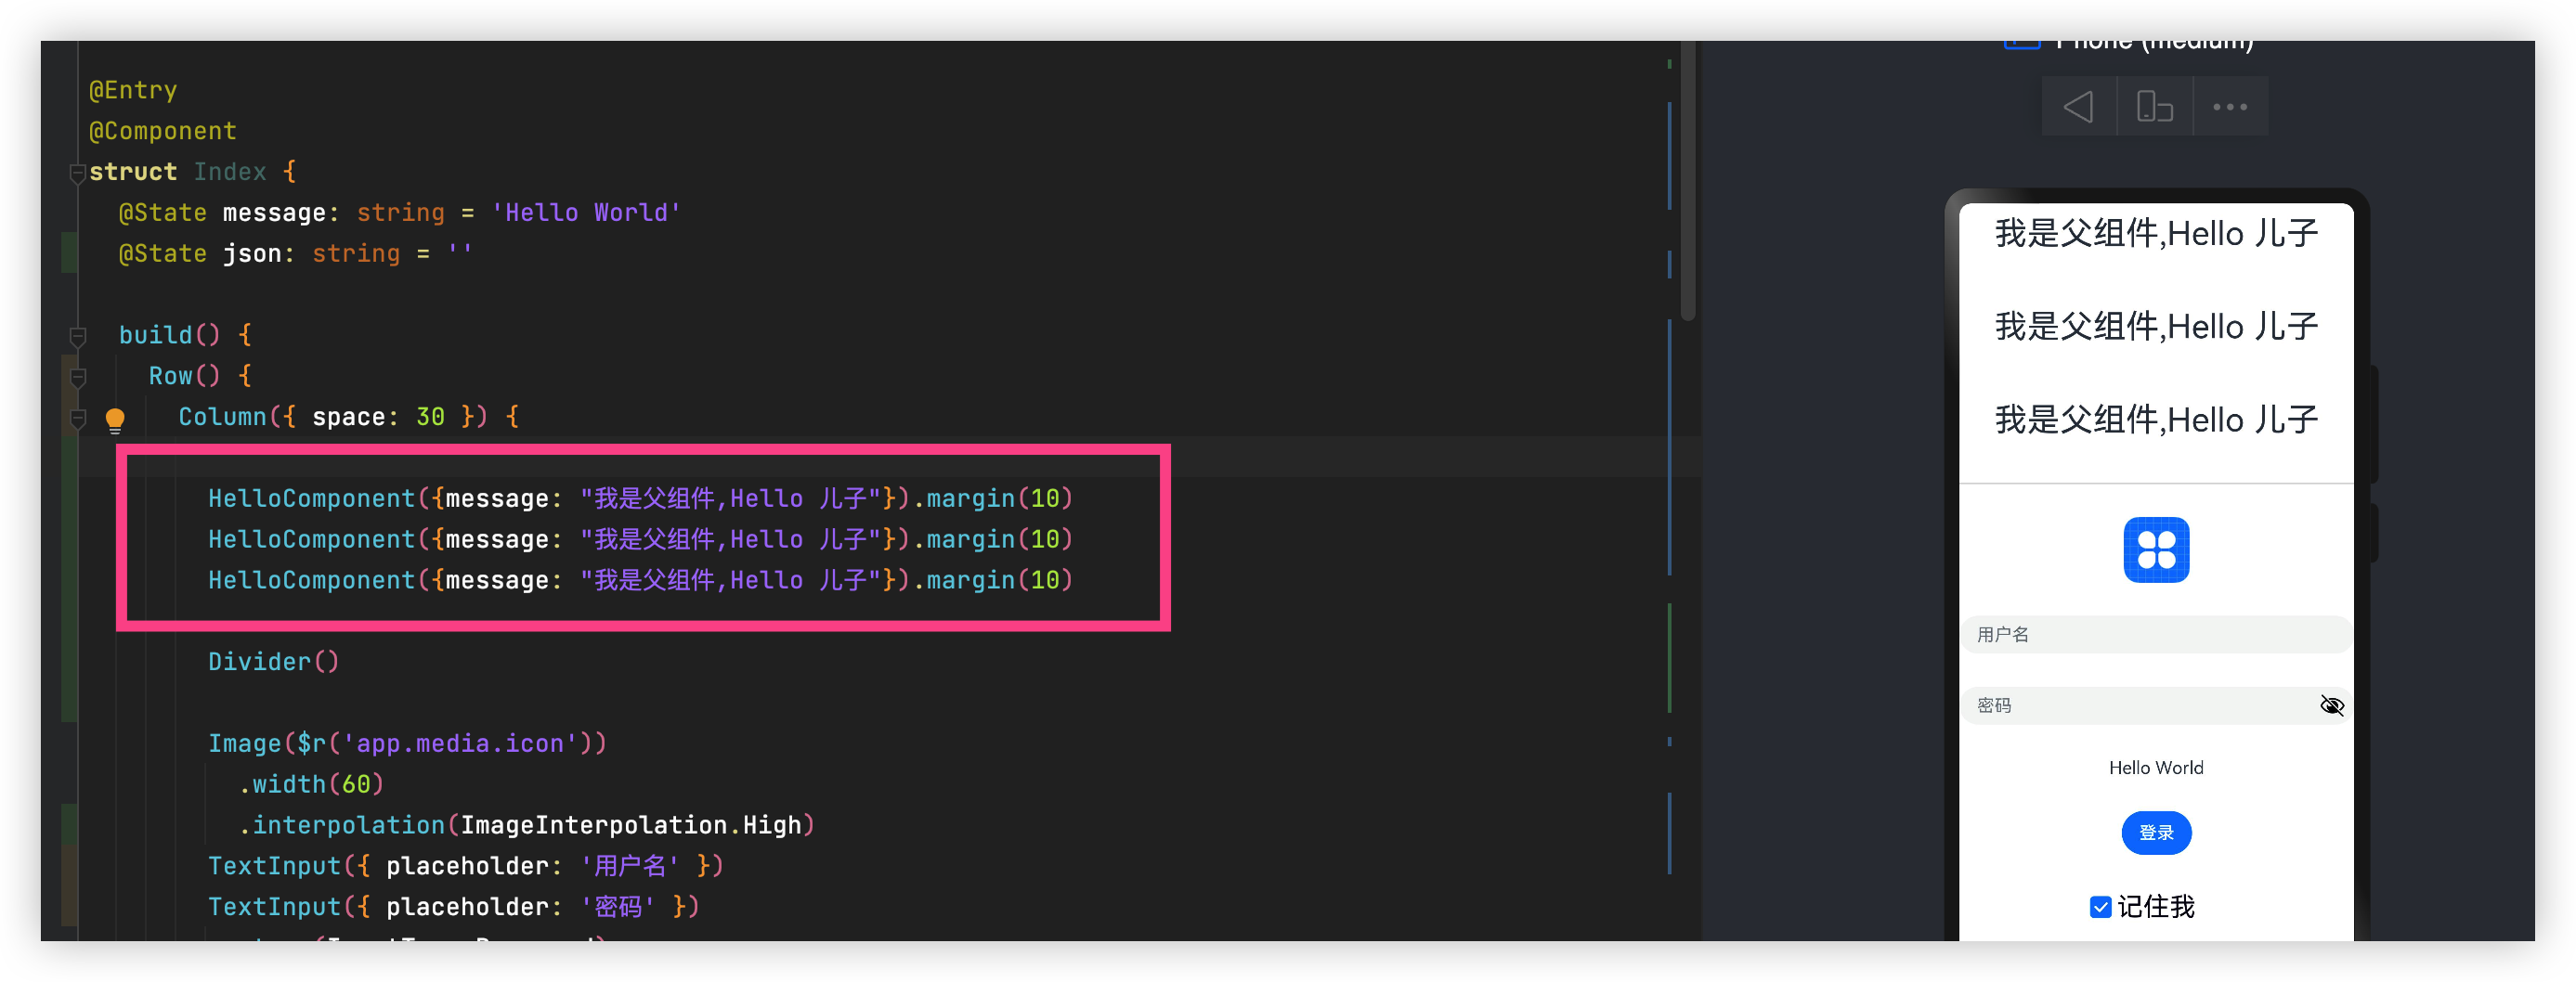Collapse the struct Index code block
2576x982 pixels.
[77, 173]
